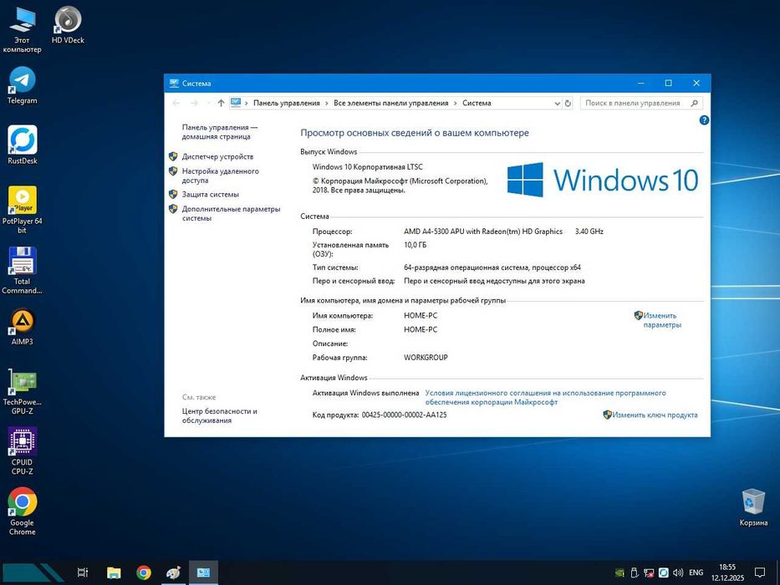Open the 'Этот компьютер' desktop icon
780x585 pixels.
pos(22,29)
